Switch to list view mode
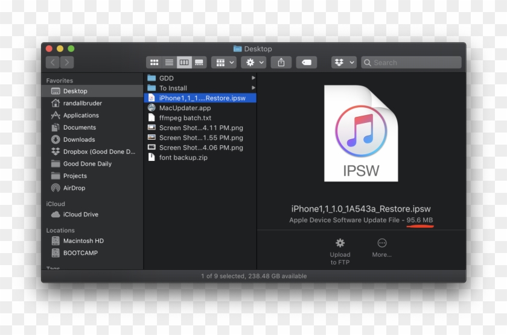Screen dimensions: 507x335 tap(169, 63)
